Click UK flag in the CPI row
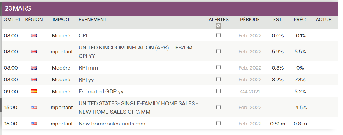Viewport: 343px width, 135px height. click(34, 36)
